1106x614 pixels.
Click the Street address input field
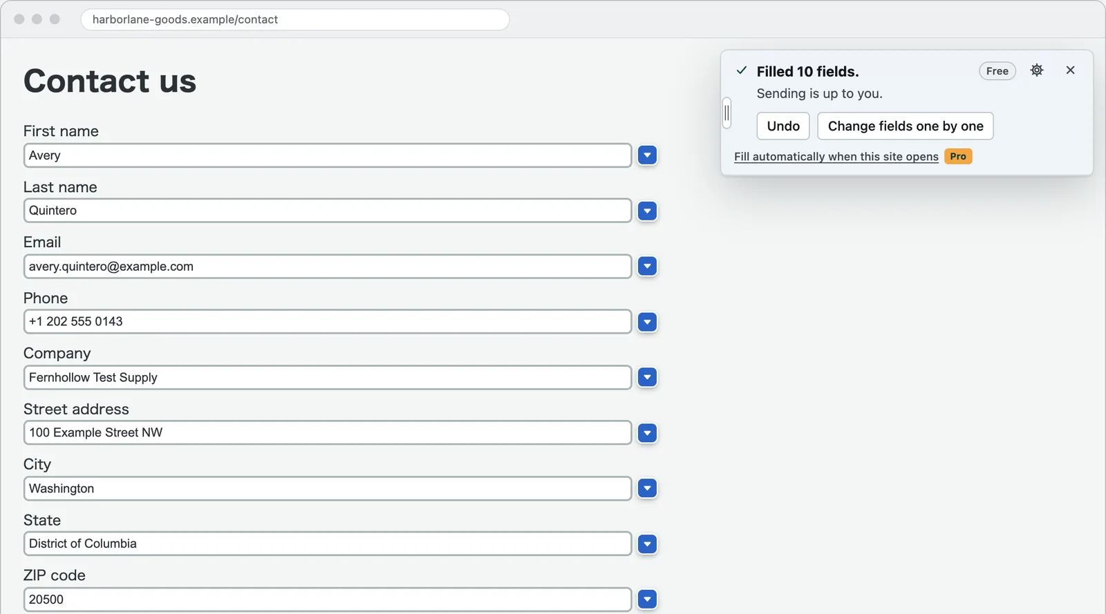(x=328, y=433)
